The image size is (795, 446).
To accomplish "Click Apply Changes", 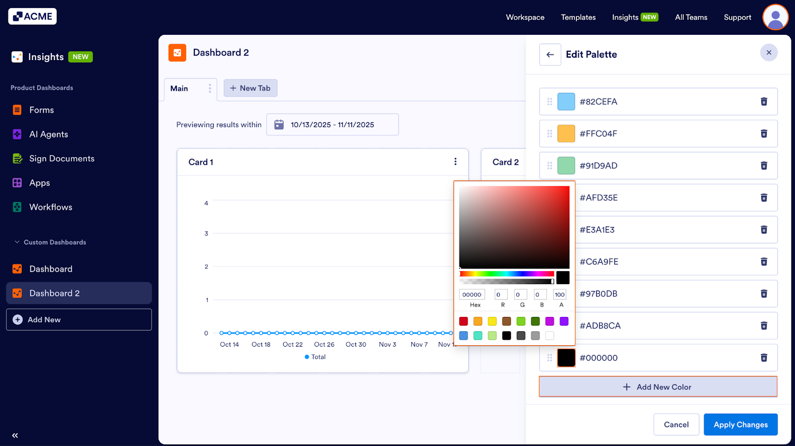I will coord(740,425).
